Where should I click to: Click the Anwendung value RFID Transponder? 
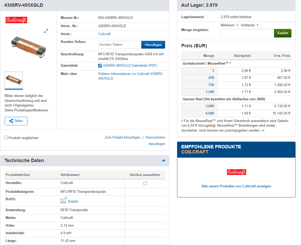[x=74, y=210]
